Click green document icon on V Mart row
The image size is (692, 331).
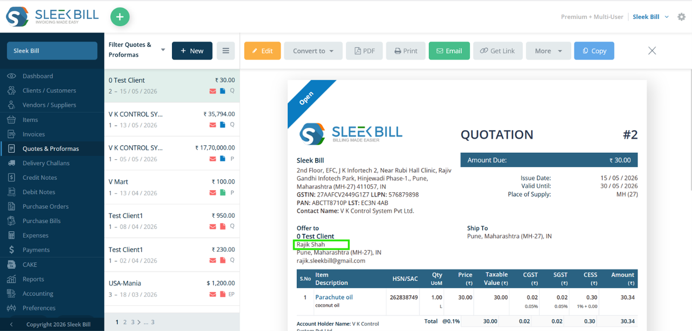(223, 193)
